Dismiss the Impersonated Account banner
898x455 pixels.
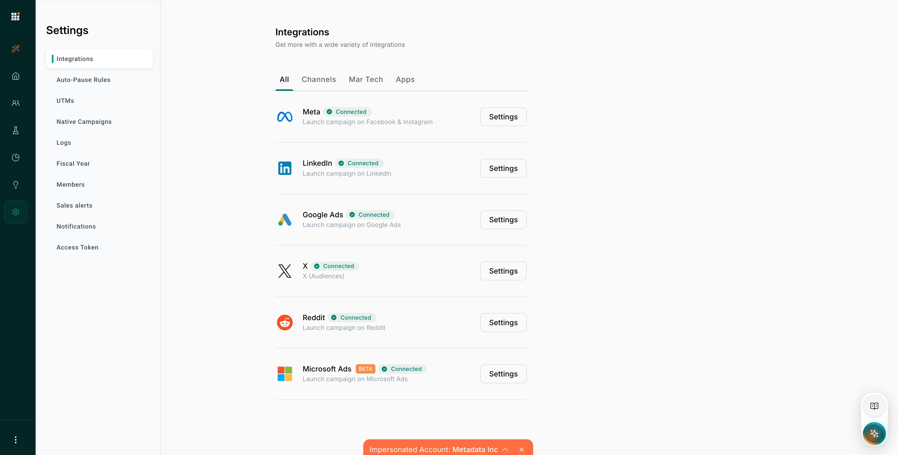point(522,450)
